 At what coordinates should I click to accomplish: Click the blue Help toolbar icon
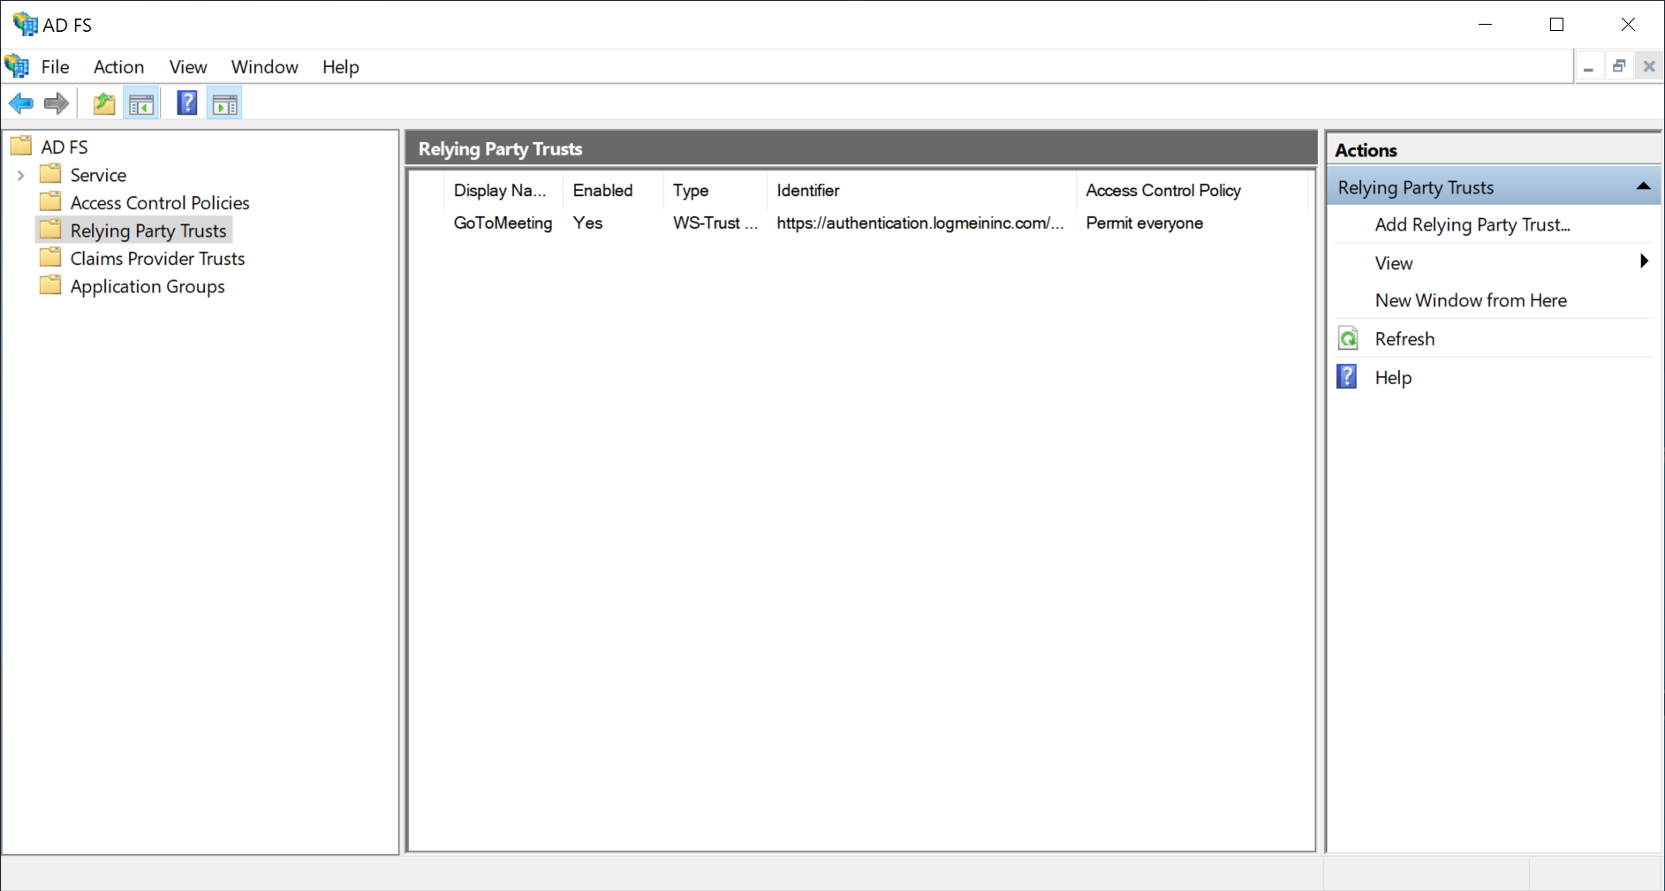186,104
